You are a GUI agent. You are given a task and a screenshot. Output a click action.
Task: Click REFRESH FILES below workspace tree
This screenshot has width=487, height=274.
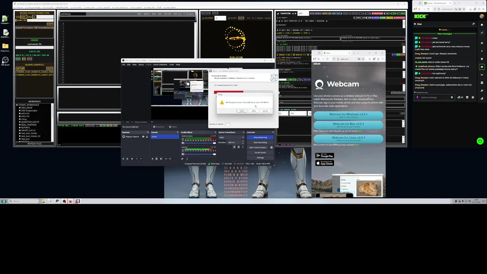tap(35, 143)
